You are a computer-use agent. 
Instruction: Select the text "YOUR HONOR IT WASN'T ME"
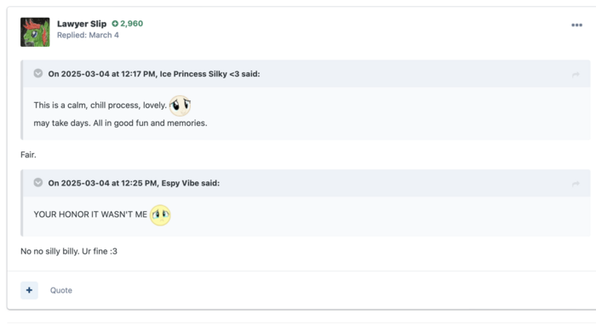pyautogui.click(x=90, y=214)
